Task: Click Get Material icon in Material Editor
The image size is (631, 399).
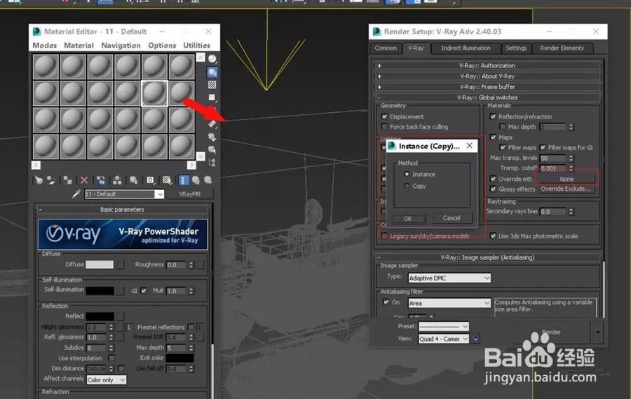Action: point(39,180)
